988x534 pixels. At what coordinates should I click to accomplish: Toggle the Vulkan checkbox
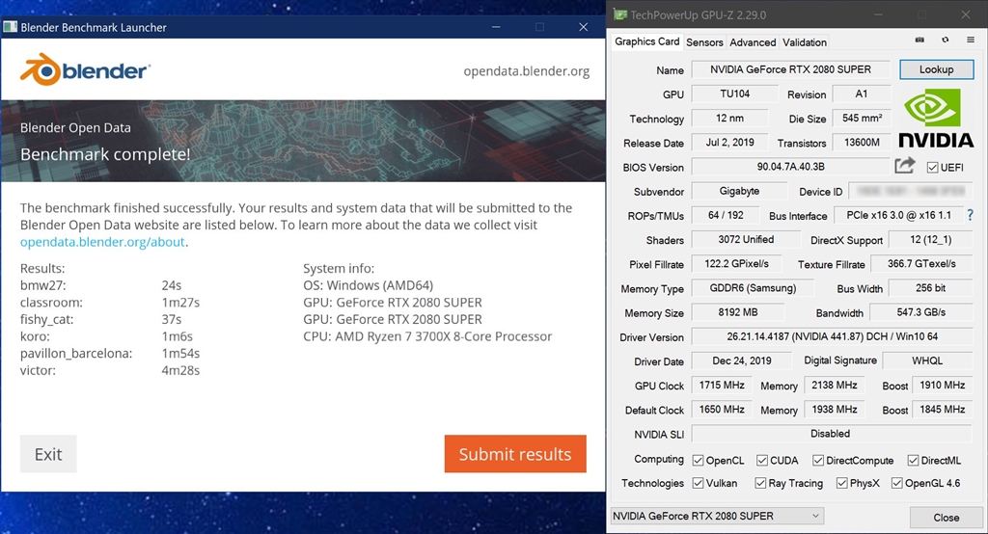[698, 483]
